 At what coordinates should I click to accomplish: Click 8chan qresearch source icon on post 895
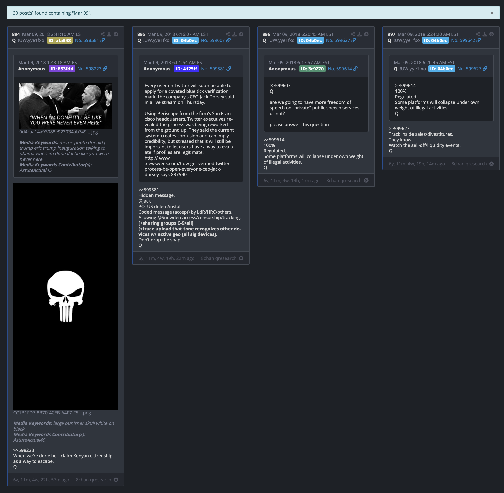(241, 258)
